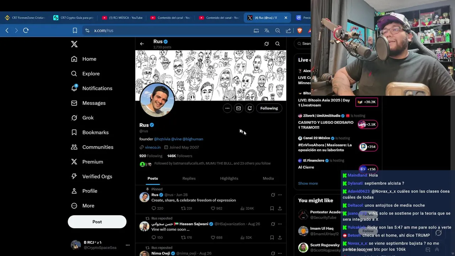The width and height of the screenshot is (455, 256).
Task: Open Grok in X sidebar
Action: 82,118
